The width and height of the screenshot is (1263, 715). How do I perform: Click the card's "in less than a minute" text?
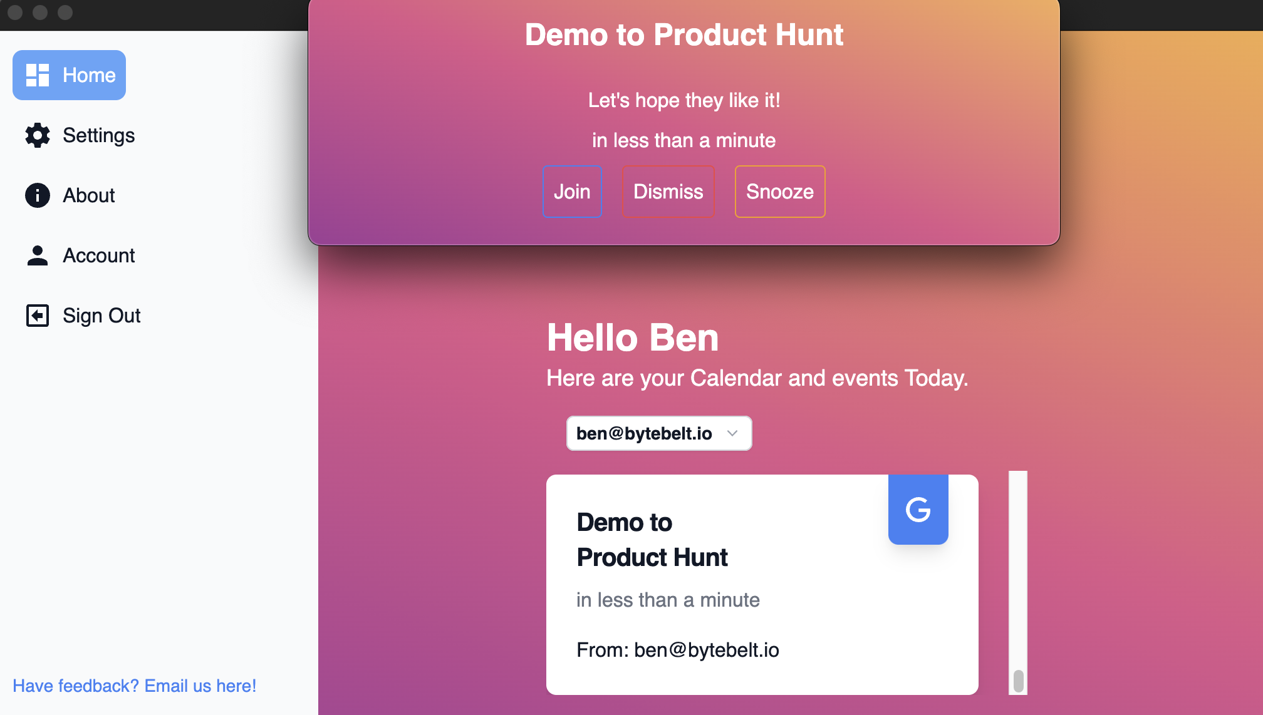pos(668,600)
